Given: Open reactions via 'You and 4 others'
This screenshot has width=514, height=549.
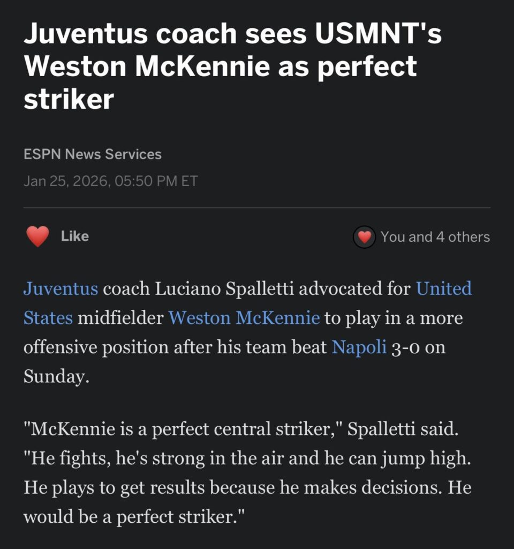Looking at the screenshot, I should [435, 236].
